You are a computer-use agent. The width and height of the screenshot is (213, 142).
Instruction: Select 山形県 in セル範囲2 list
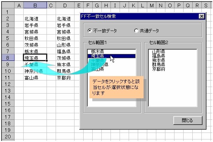[x=158, y=52]
